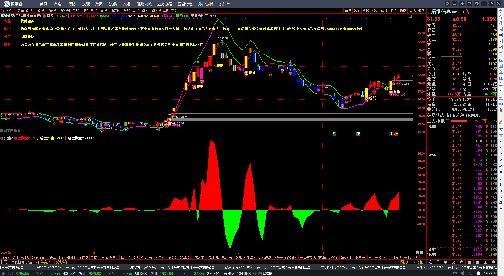Expand the 更多 timeframe dropdown
The height and width of the screenshot is (276, 504).
[x=175, y=11]
